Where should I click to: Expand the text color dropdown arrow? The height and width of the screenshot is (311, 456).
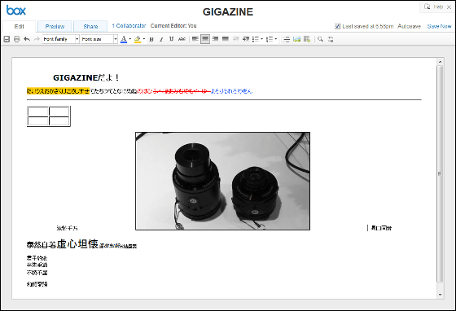tap(130, 39)
